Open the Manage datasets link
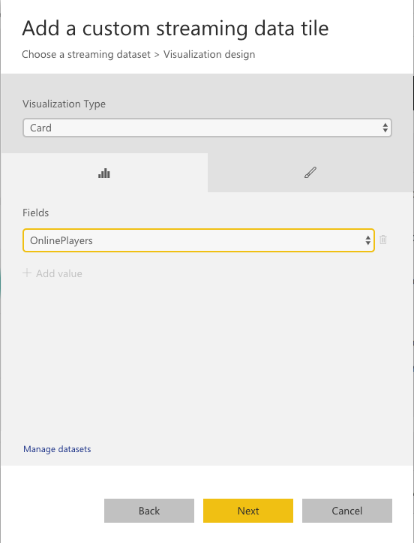 click(57, 449)
